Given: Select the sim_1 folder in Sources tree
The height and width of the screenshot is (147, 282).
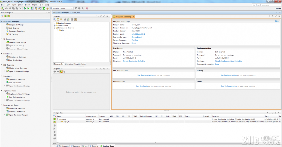Looking at the screenshot, I should pos(62,30).
